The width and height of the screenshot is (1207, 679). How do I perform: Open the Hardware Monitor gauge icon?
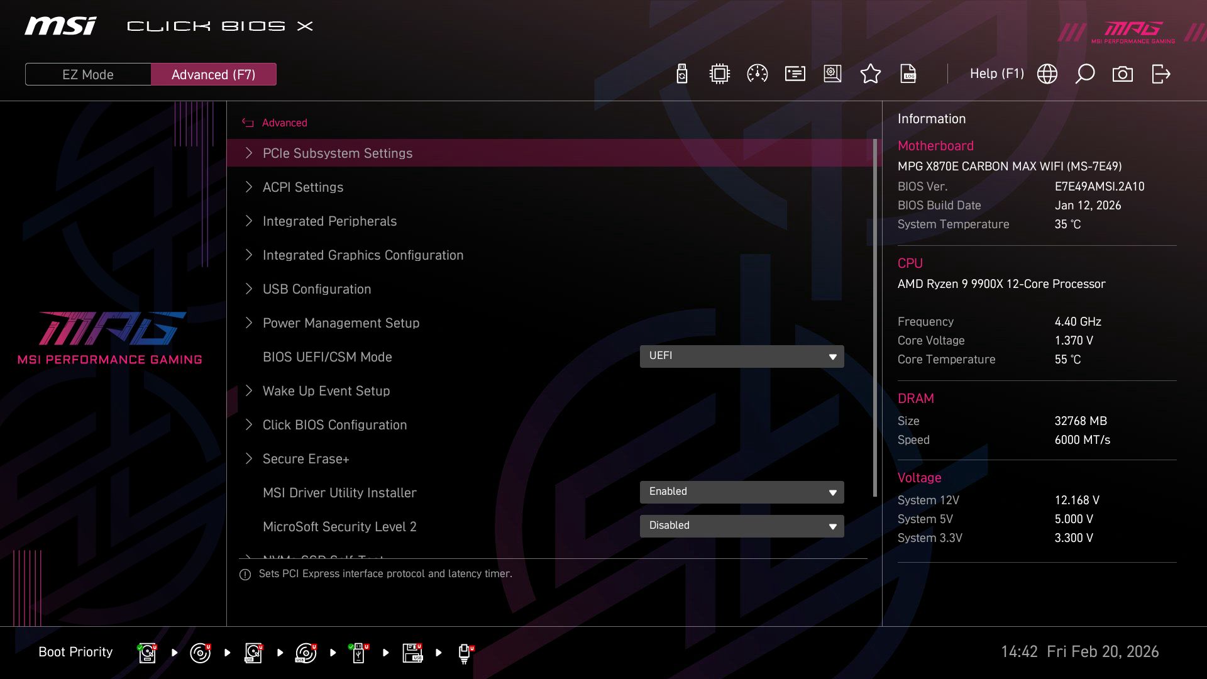(756, 74)
